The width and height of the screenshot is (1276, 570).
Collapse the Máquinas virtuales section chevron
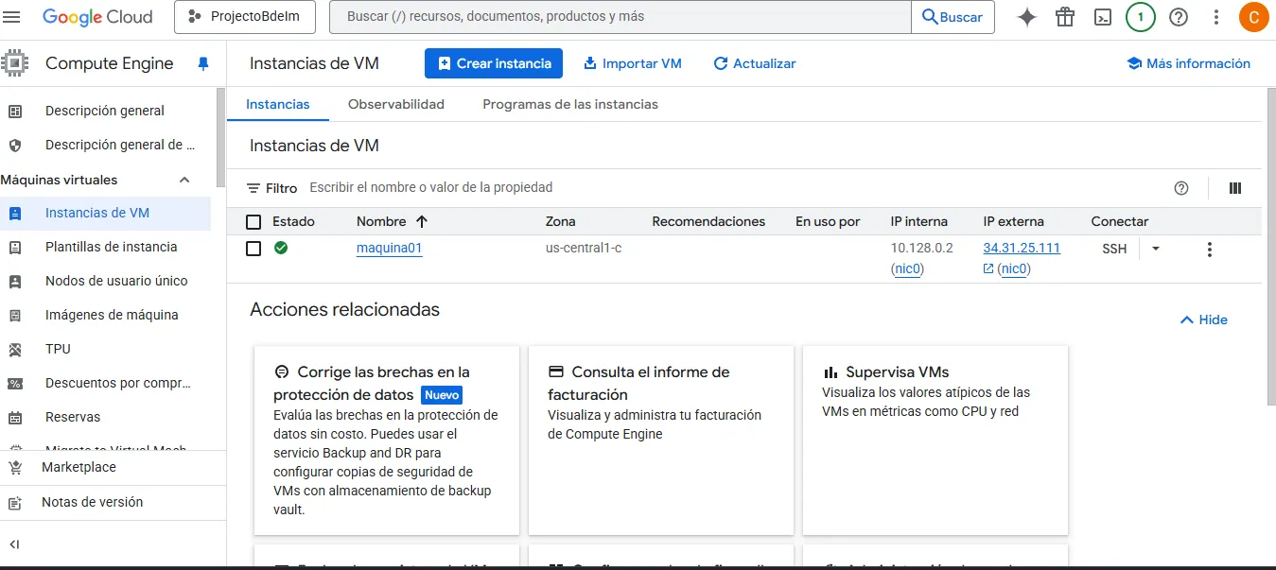point(184,180)
